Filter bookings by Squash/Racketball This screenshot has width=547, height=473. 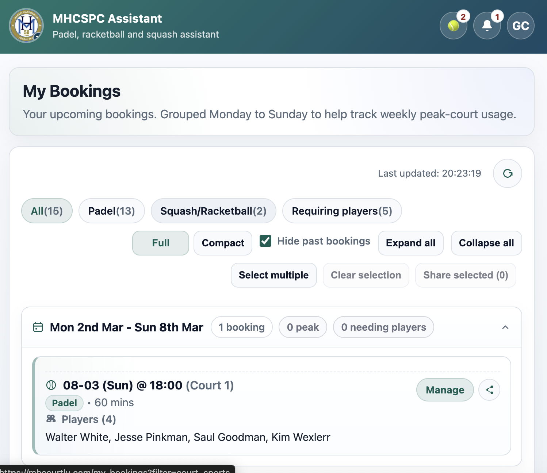click(214, 211)
